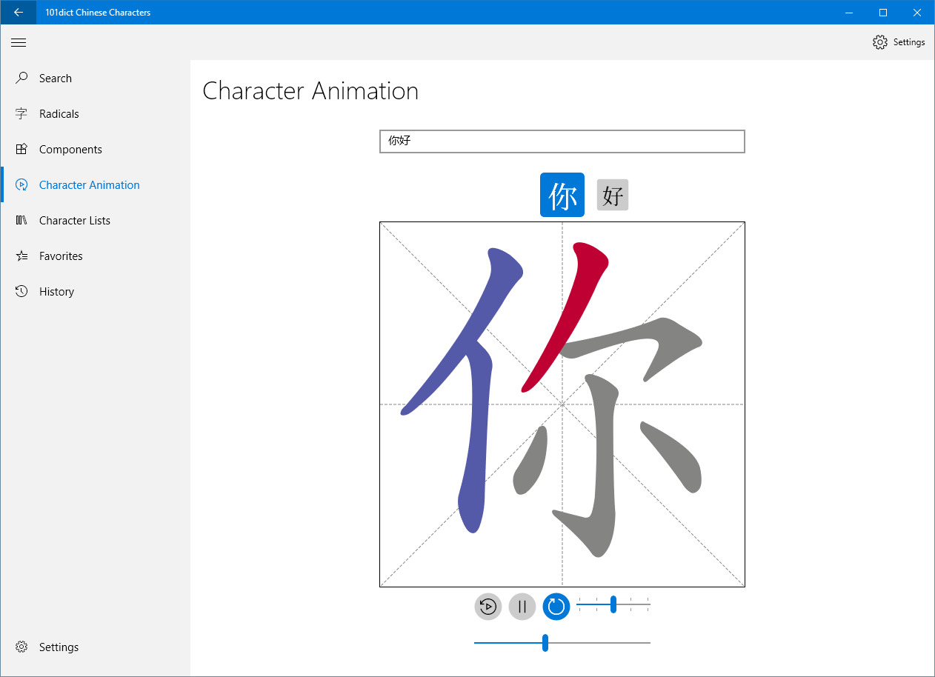
Task: Collapse the hamburger navigation menu
Action: 19,42
